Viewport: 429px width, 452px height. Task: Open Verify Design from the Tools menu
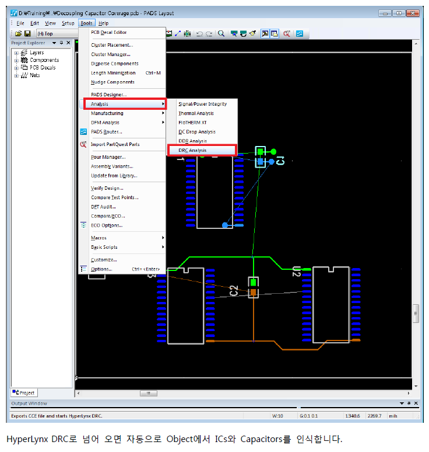(107, 188)
